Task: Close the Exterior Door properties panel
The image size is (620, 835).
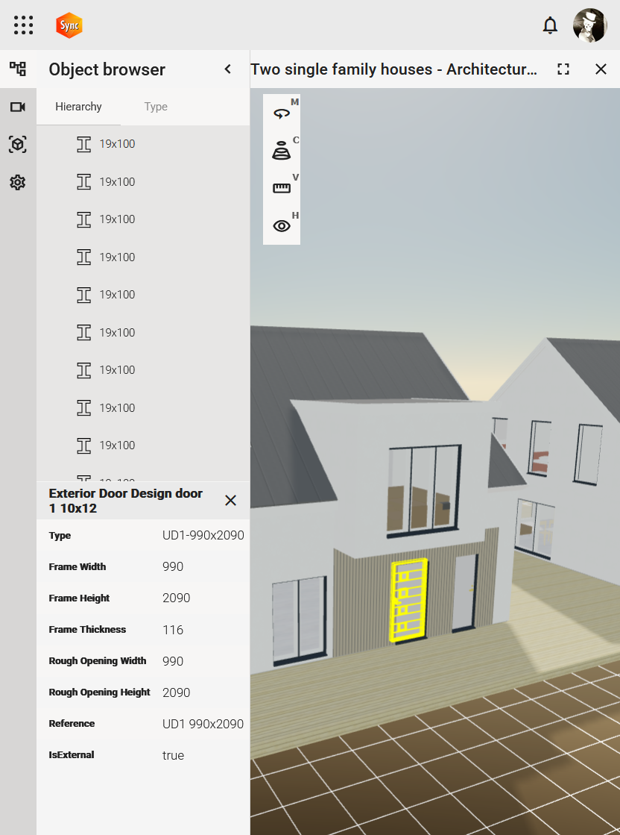Action: point(231,501)
